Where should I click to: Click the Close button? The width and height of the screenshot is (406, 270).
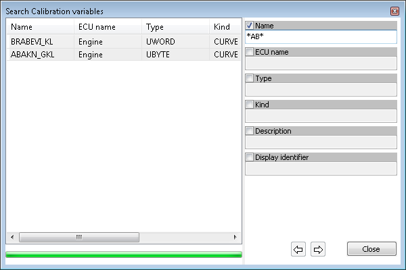pyautogui.click(x=371, y=249)
